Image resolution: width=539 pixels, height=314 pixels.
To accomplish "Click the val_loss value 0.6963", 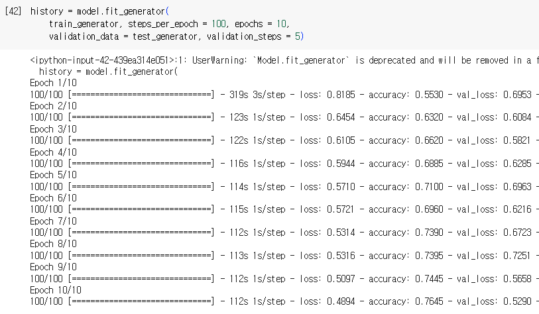I will 517,187.
